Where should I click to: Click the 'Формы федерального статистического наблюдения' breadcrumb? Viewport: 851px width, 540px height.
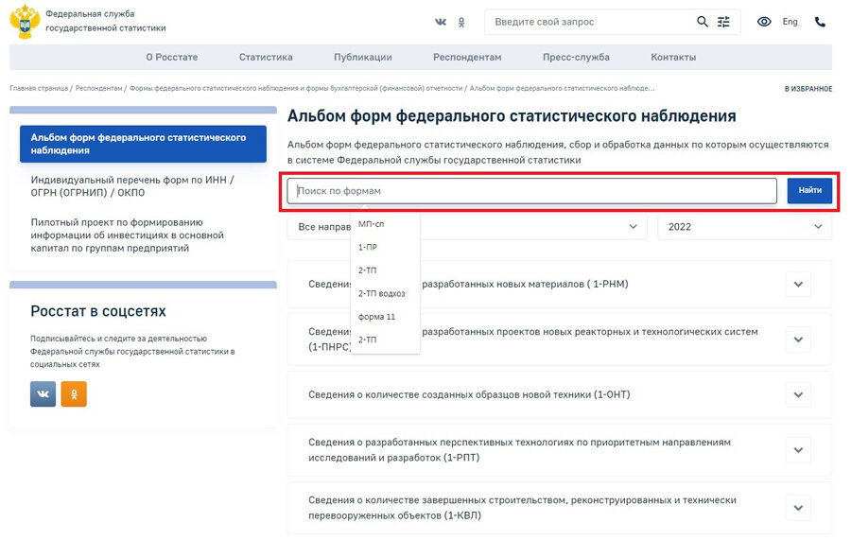pos(296,88)
